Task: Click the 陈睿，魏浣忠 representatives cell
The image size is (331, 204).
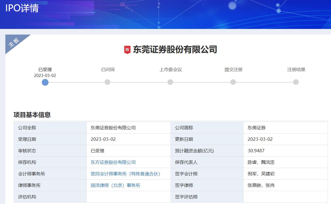Action: pos(261,162)
